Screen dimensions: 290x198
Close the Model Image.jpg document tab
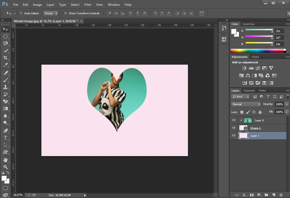[x=81, y=21]
